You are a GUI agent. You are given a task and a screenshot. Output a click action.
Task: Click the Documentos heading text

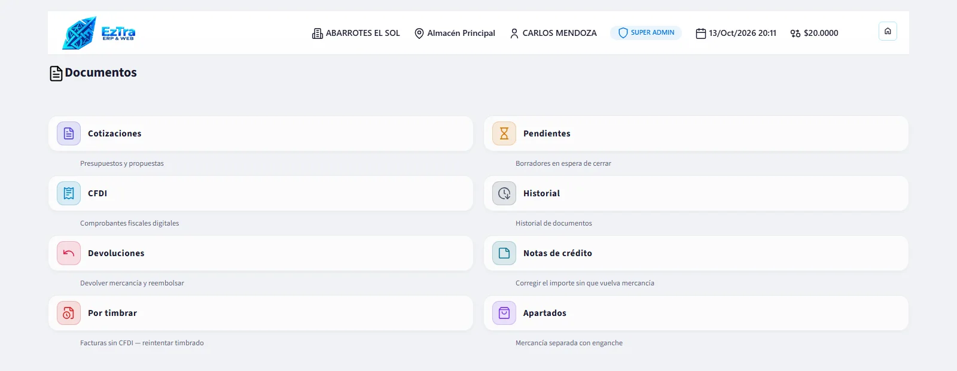pos(100,72)
